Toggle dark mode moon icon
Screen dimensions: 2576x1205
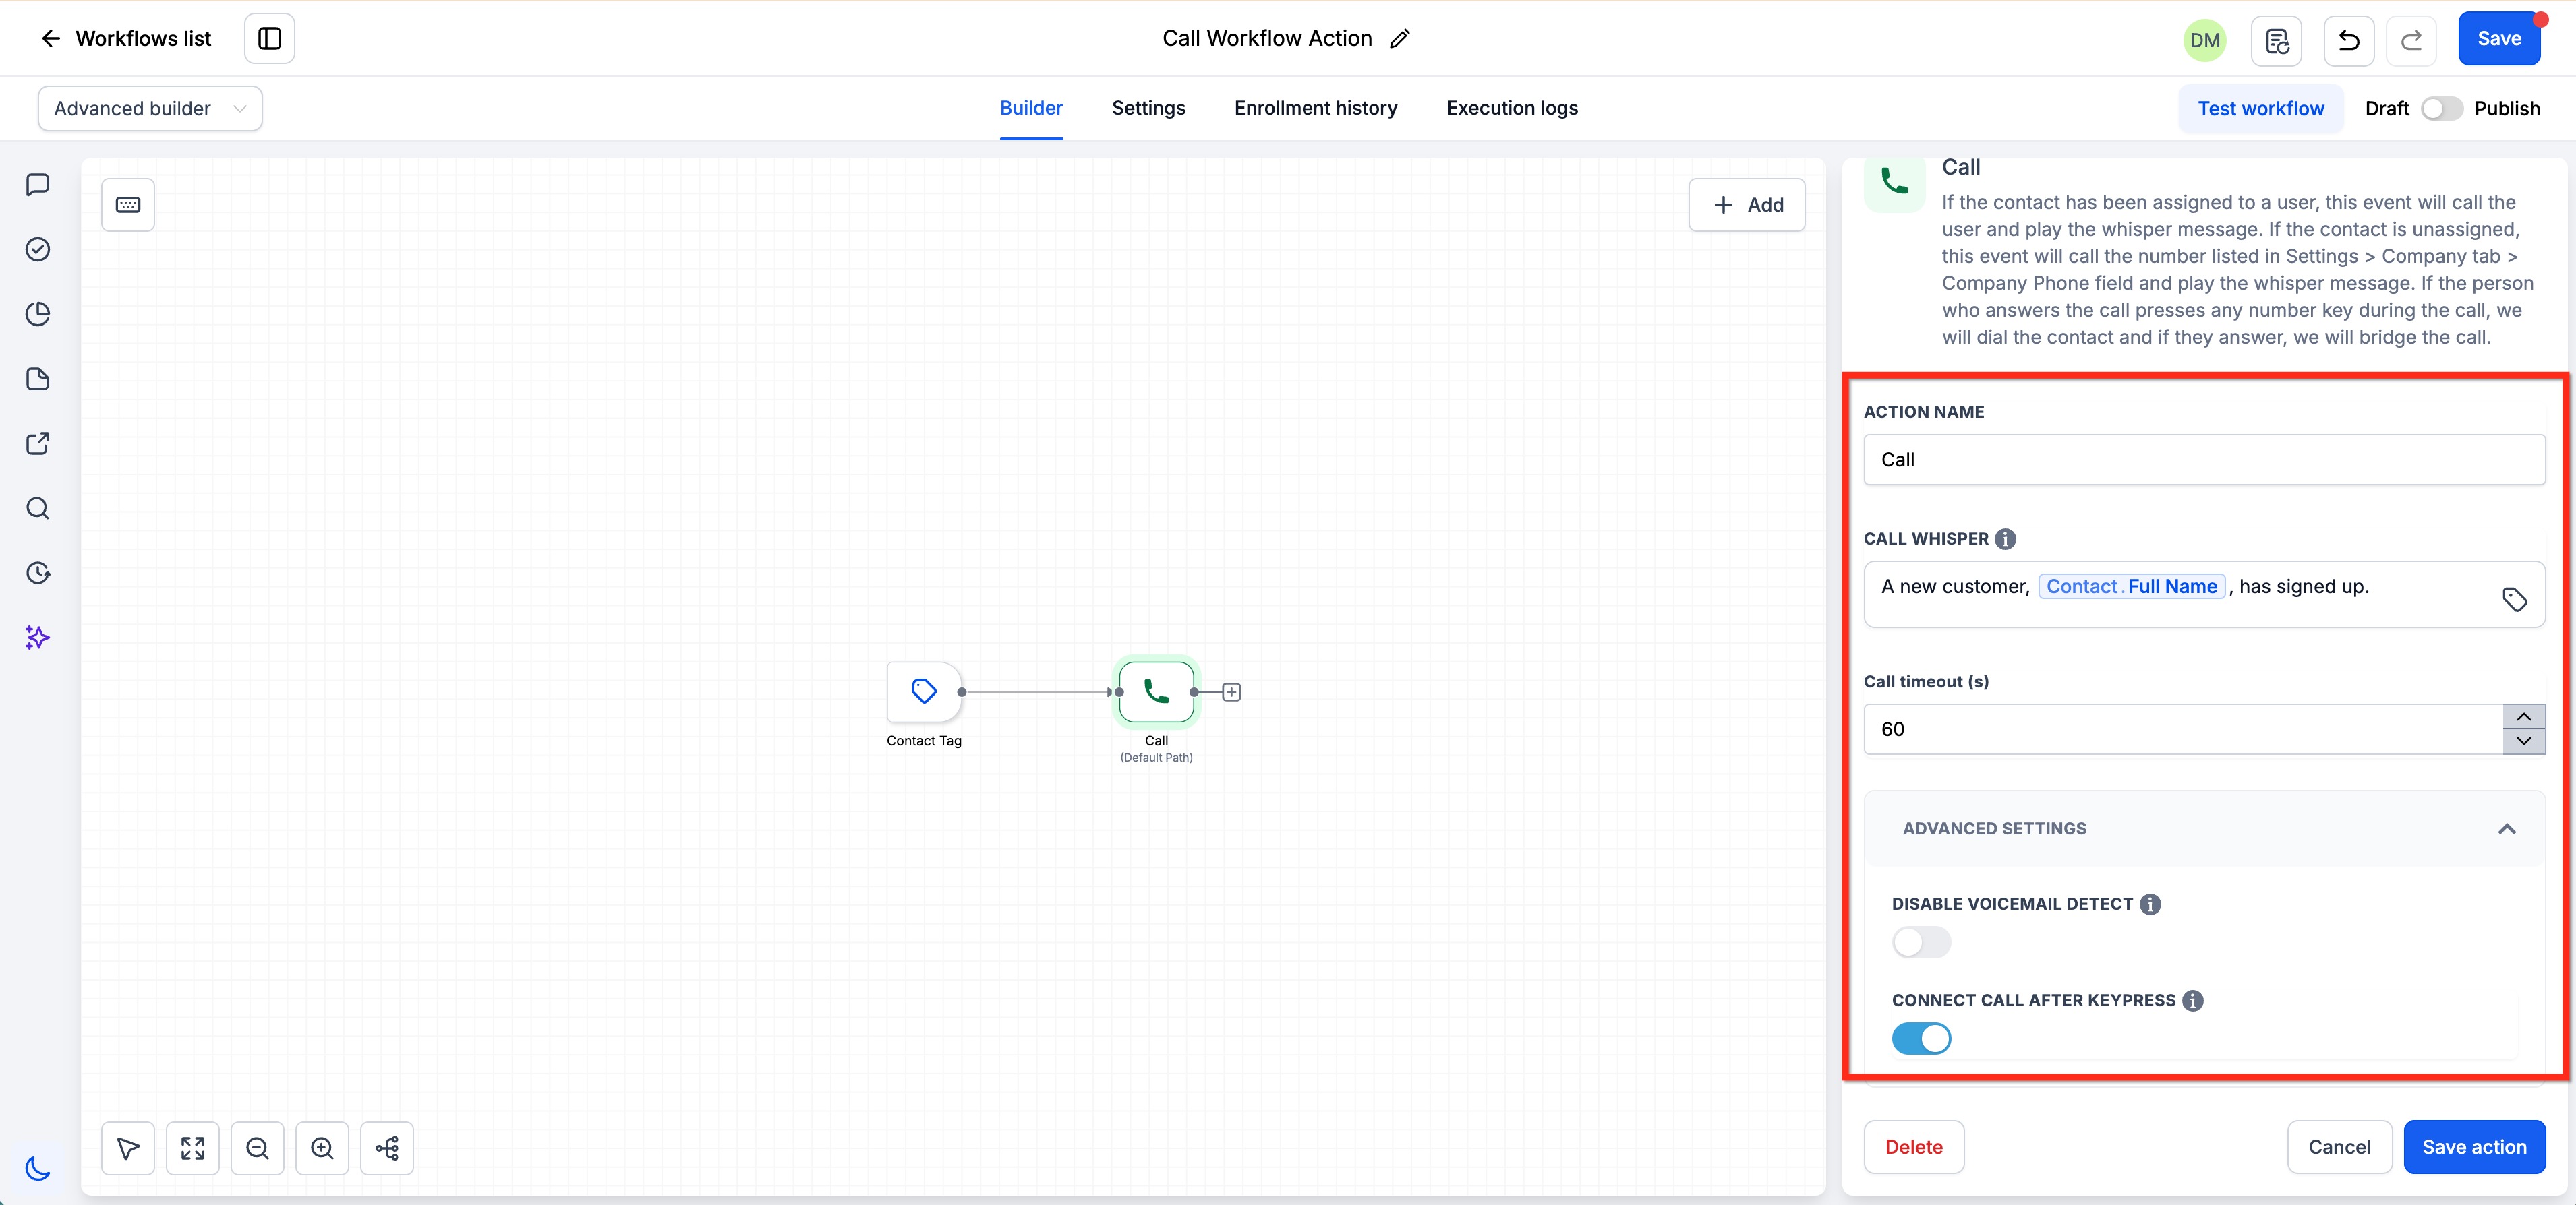[38, 1167]
